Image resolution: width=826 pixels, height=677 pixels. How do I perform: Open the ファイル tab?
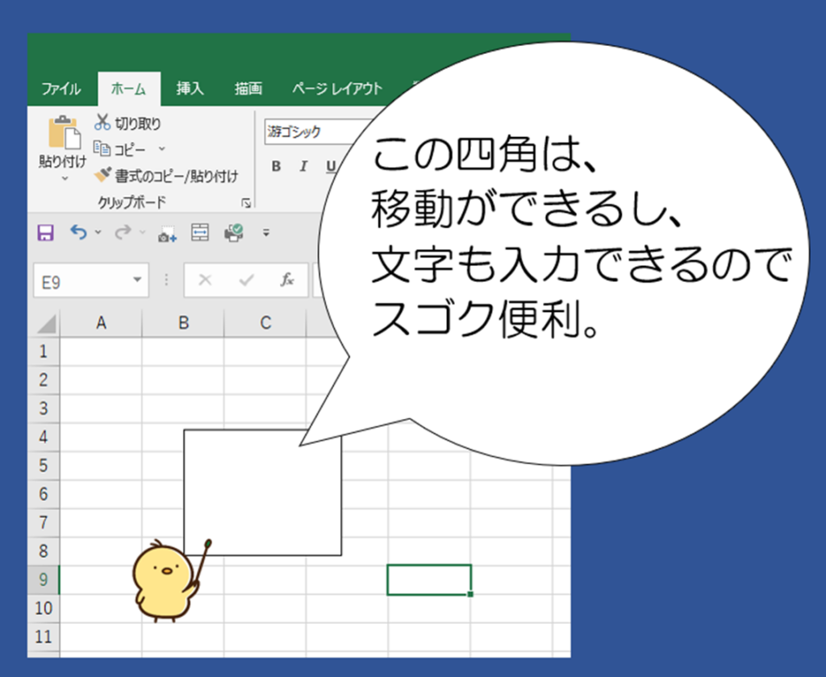61,89
